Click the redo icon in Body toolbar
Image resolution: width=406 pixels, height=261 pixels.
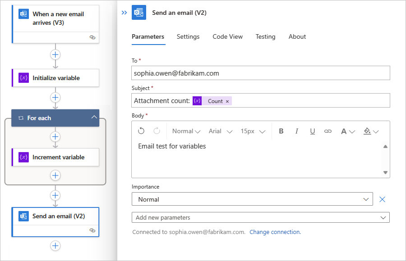pos(157,131)
